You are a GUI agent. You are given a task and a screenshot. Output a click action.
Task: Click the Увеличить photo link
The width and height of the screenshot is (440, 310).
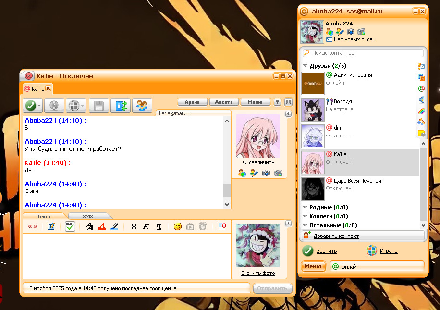261,162
